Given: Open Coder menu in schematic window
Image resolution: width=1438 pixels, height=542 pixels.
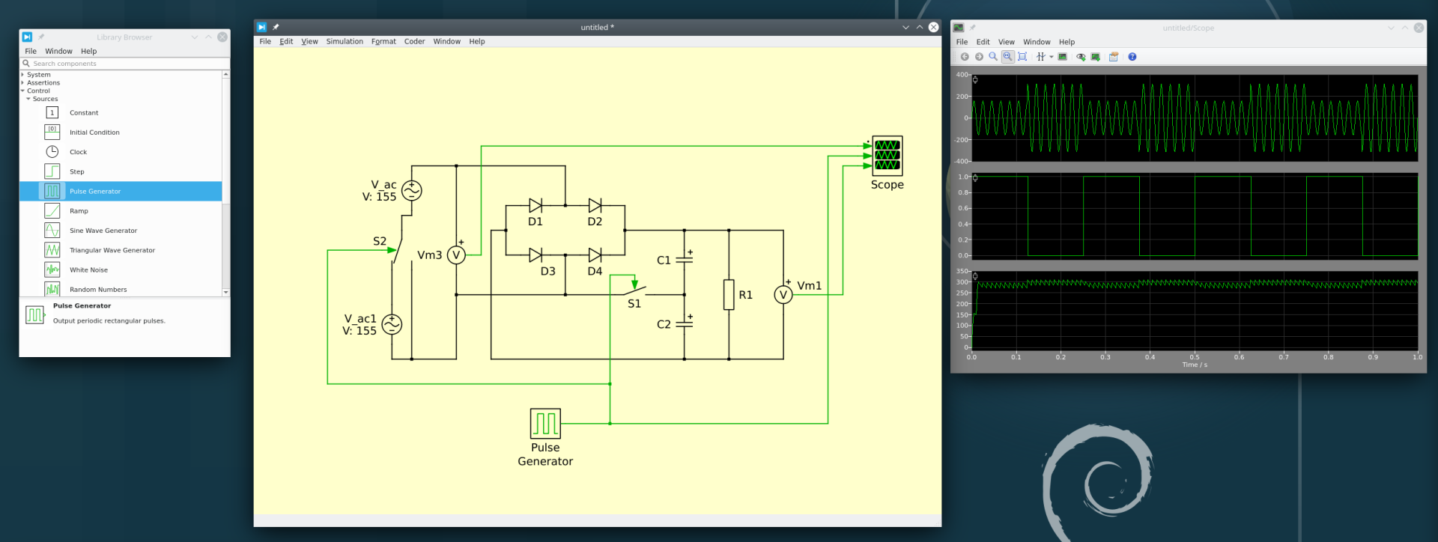Looking at the screenshot, I should tap(414, 41).
